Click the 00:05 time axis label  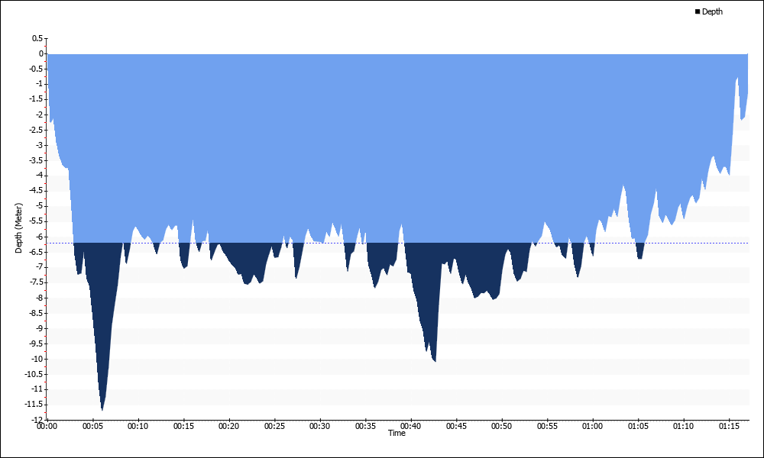coord(92,426)
